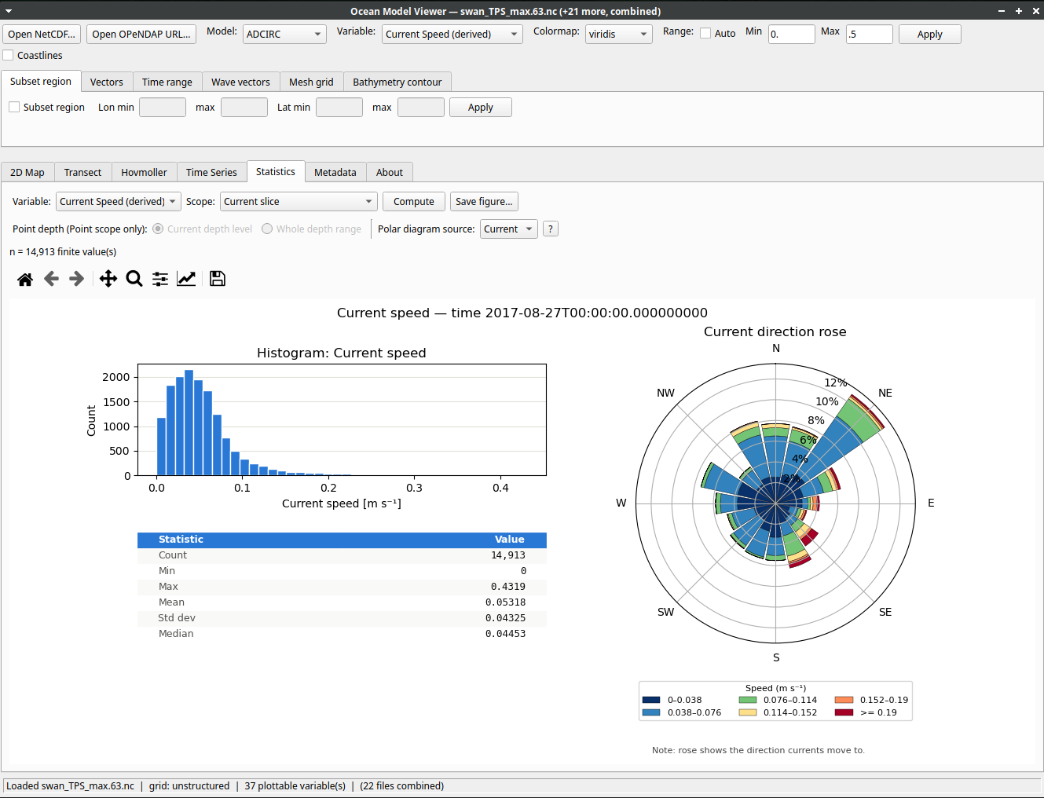Click the Compute button
This screenshot has height=798, width=1044.
(x=414, y=202)
